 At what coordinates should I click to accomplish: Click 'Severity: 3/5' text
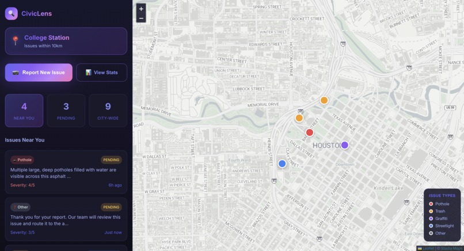click(22, 233)
